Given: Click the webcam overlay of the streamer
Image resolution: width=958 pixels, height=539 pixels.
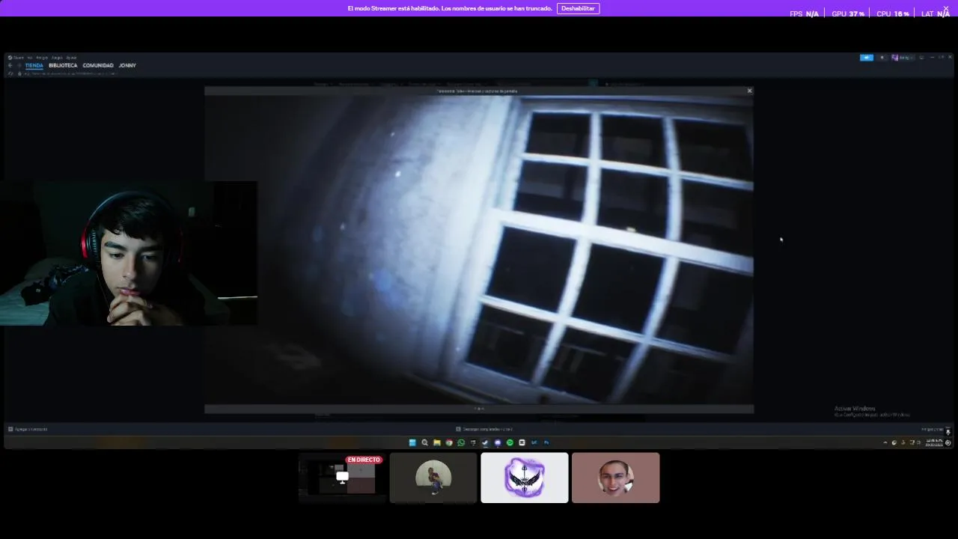Looking at the screenshot, I should [x=129, y=253].
